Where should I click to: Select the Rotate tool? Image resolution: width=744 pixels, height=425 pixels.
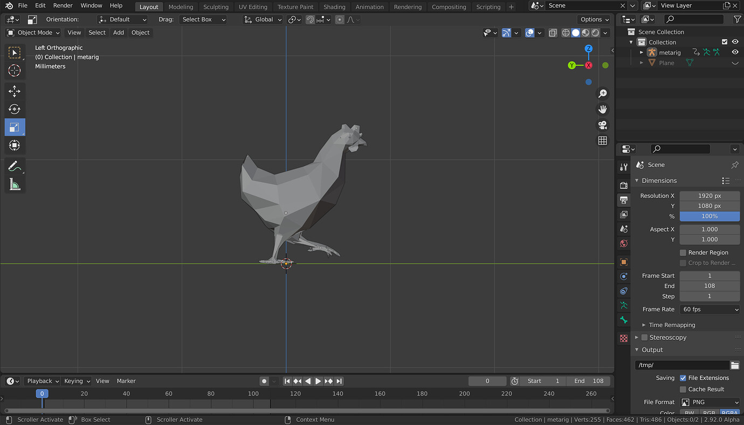coord(15,109)
